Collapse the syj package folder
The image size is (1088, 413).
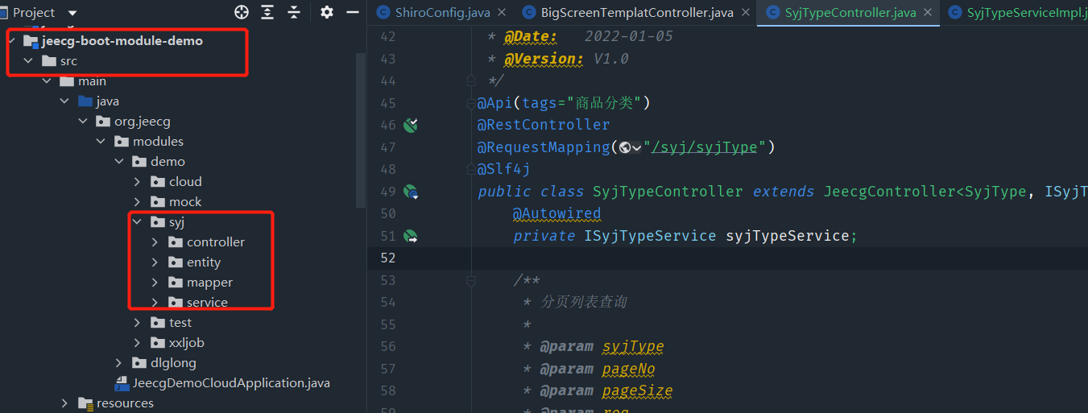pos(138,222)
